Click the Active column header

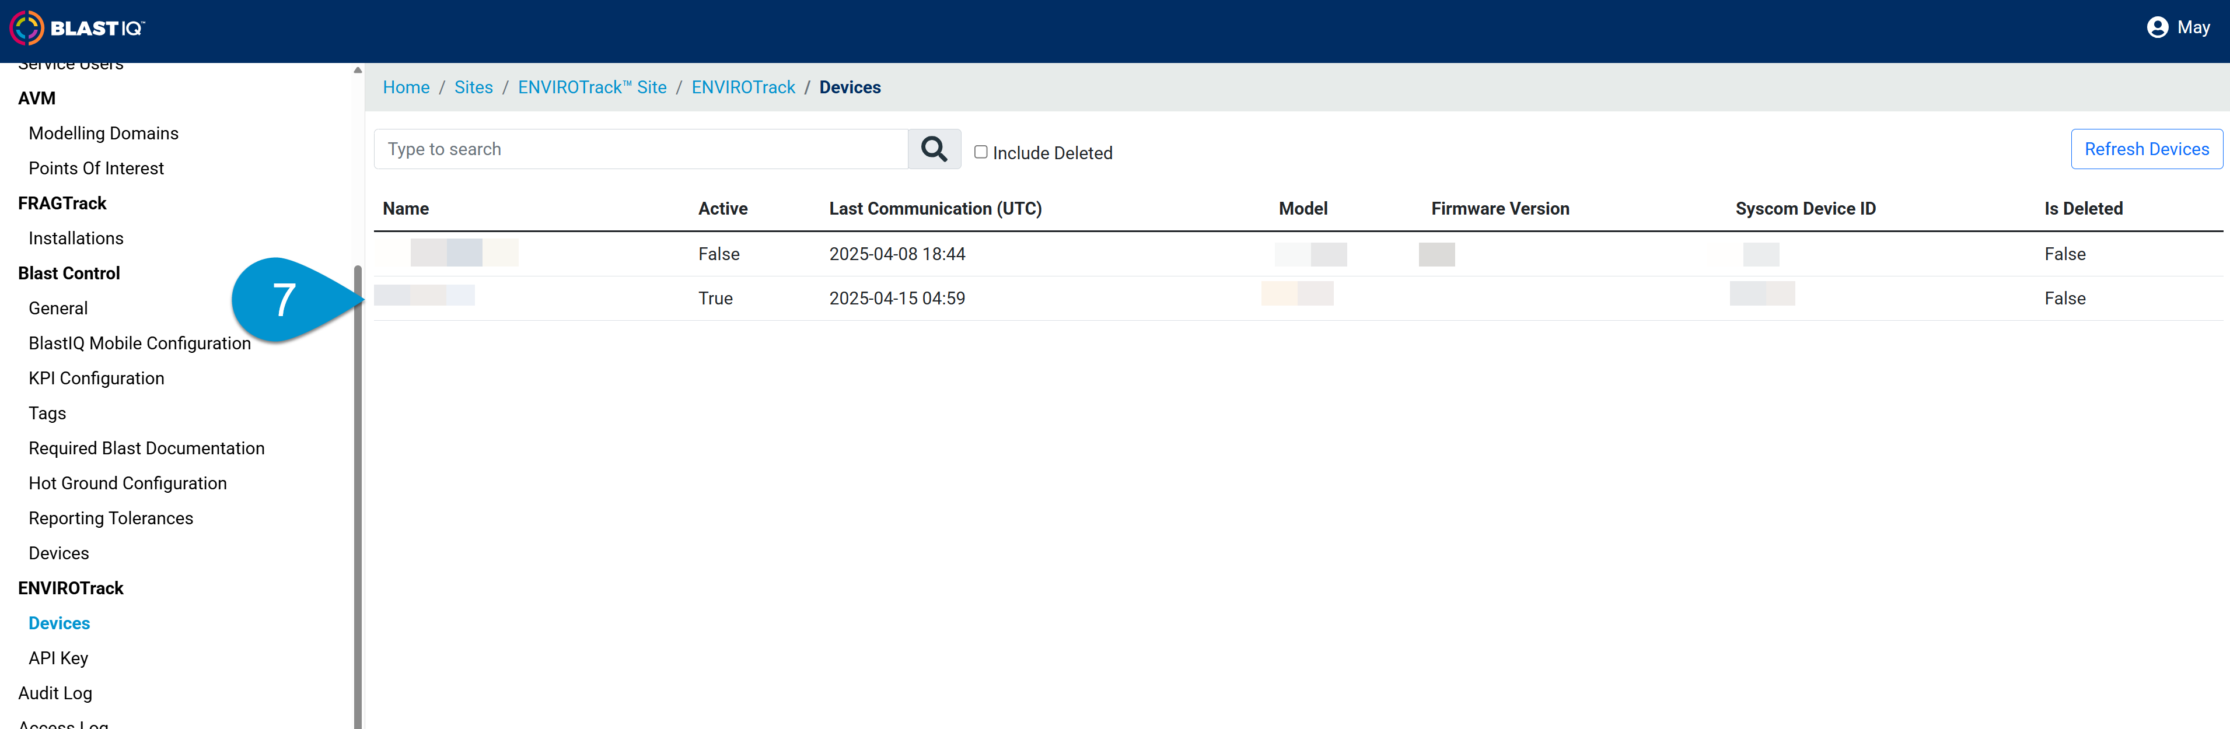click(x=723, y=209)
